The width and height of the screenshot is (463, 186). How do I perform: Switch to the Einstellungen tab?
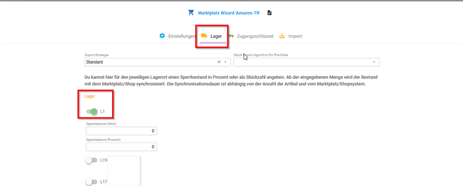(182, 36)
